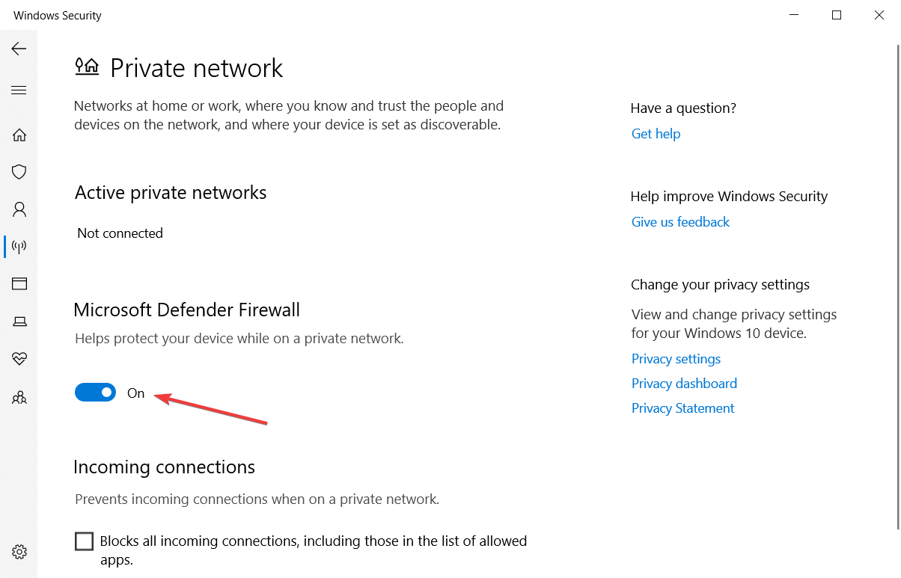Select Firewall & network protection icon

(x=19, y=246)
